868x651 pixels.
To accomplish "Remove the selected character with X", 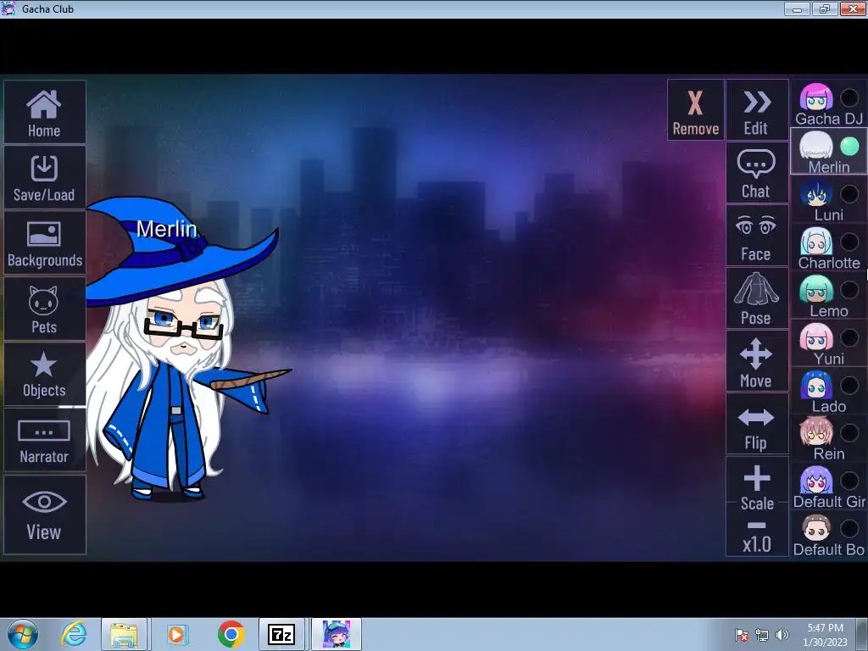I will (695, 109).
